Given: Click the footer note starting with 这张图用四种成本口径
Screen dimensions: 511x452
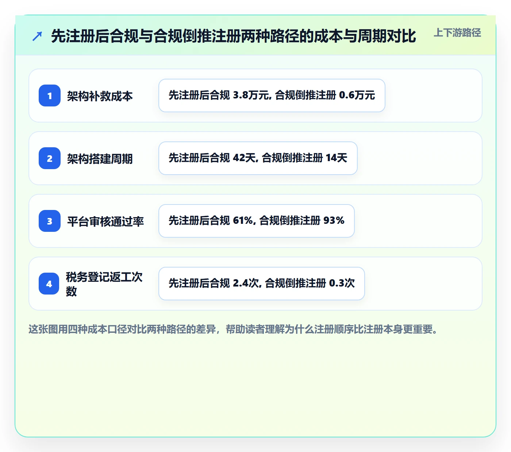Looking at the screenshot, I should point(234,329).
